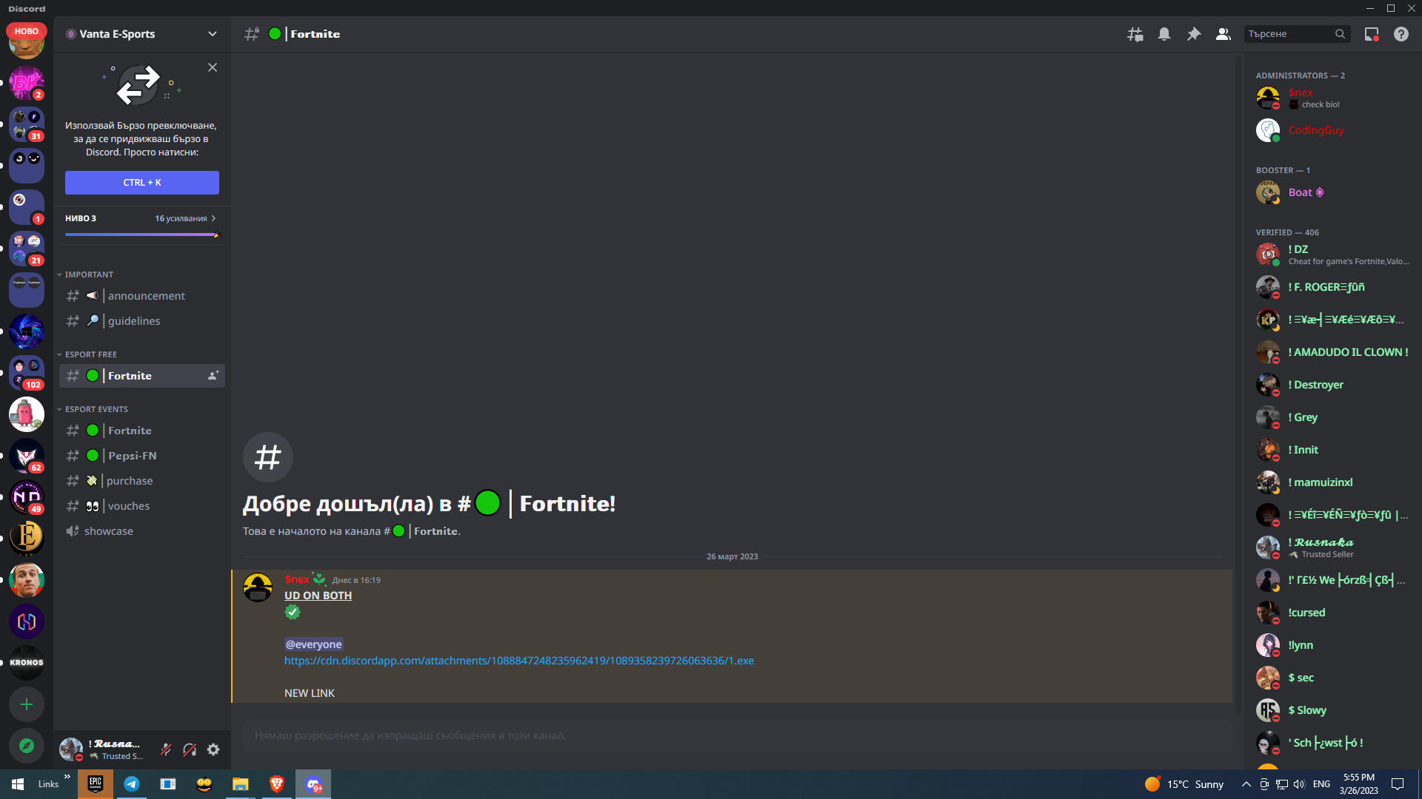This screenshot has height=799, width=1422.
Task: Click the server boost progress bar
Action: 141,235
